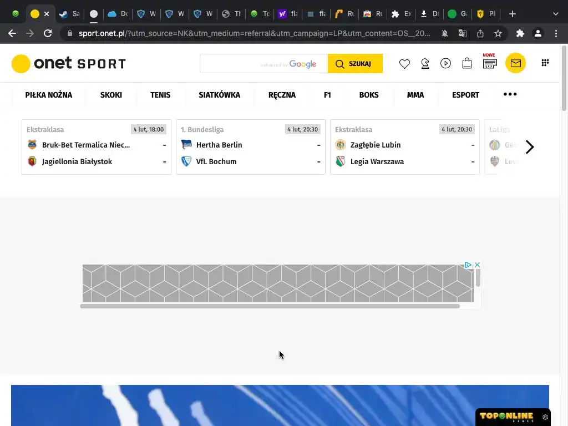Switch to the cloud icon tab

point(118,14)
